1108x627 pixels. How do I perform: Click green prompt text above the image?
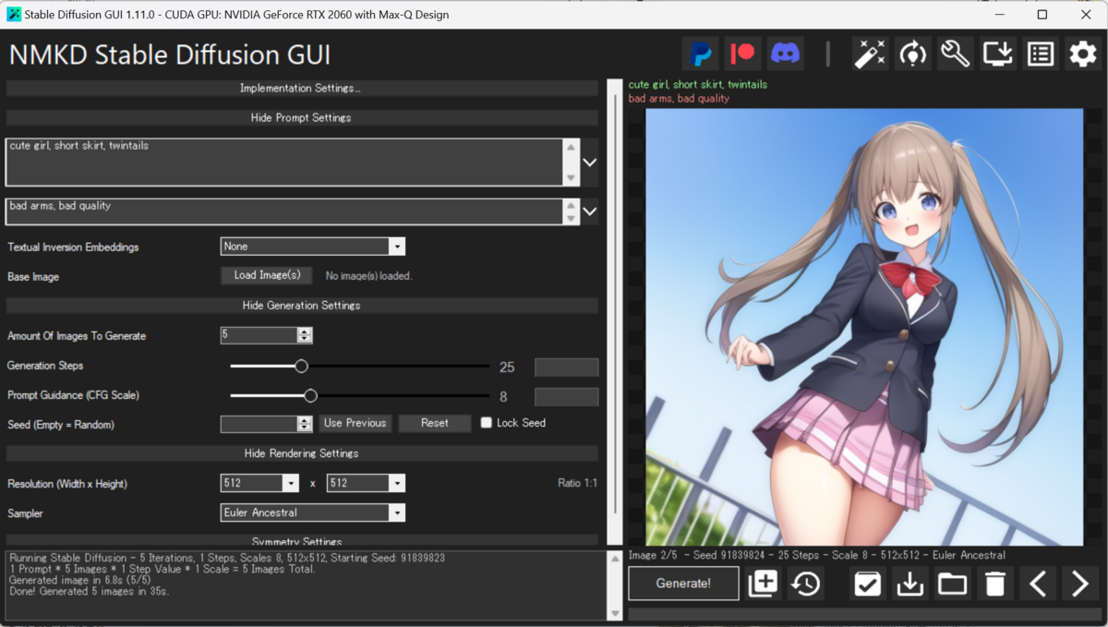698,84
